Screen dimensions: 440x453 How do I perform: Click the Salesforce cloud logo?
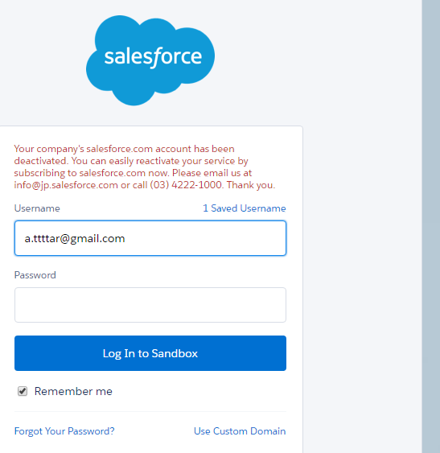[x=150, y=60]
